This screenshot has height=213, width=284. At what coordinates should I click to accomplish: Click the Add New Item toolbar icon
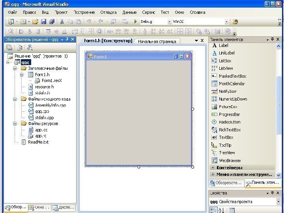pyautogui.click(x=23, y=22)
